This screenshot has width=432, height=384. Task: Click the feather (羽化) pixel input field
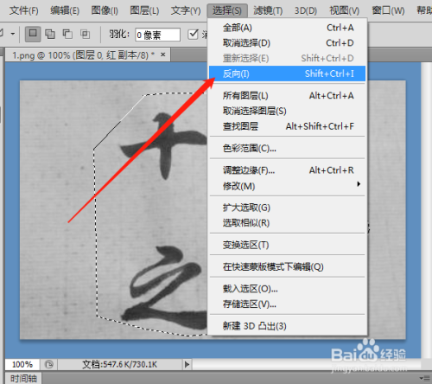point(158,35)
